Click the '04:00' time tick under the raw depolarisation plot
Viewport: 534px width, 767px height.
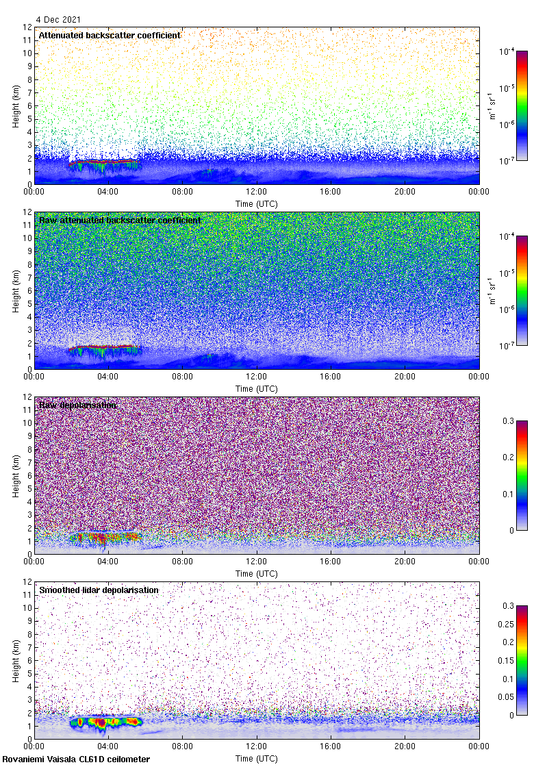tap(107, 562)
